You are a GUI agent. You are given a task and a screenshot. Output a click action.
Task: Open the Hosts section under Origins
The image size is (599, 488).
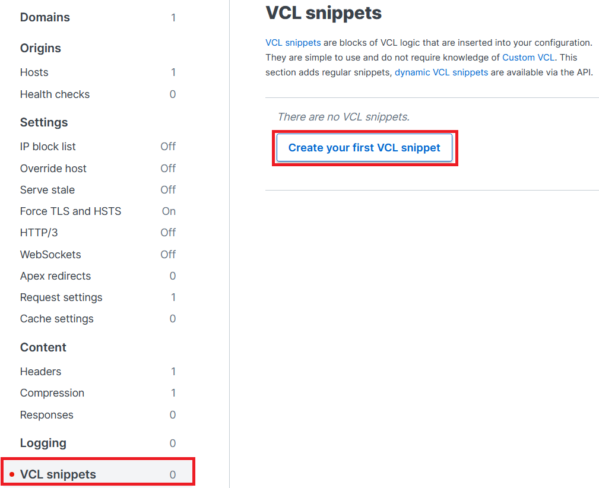pyautogui.click(x=34, y=72)
